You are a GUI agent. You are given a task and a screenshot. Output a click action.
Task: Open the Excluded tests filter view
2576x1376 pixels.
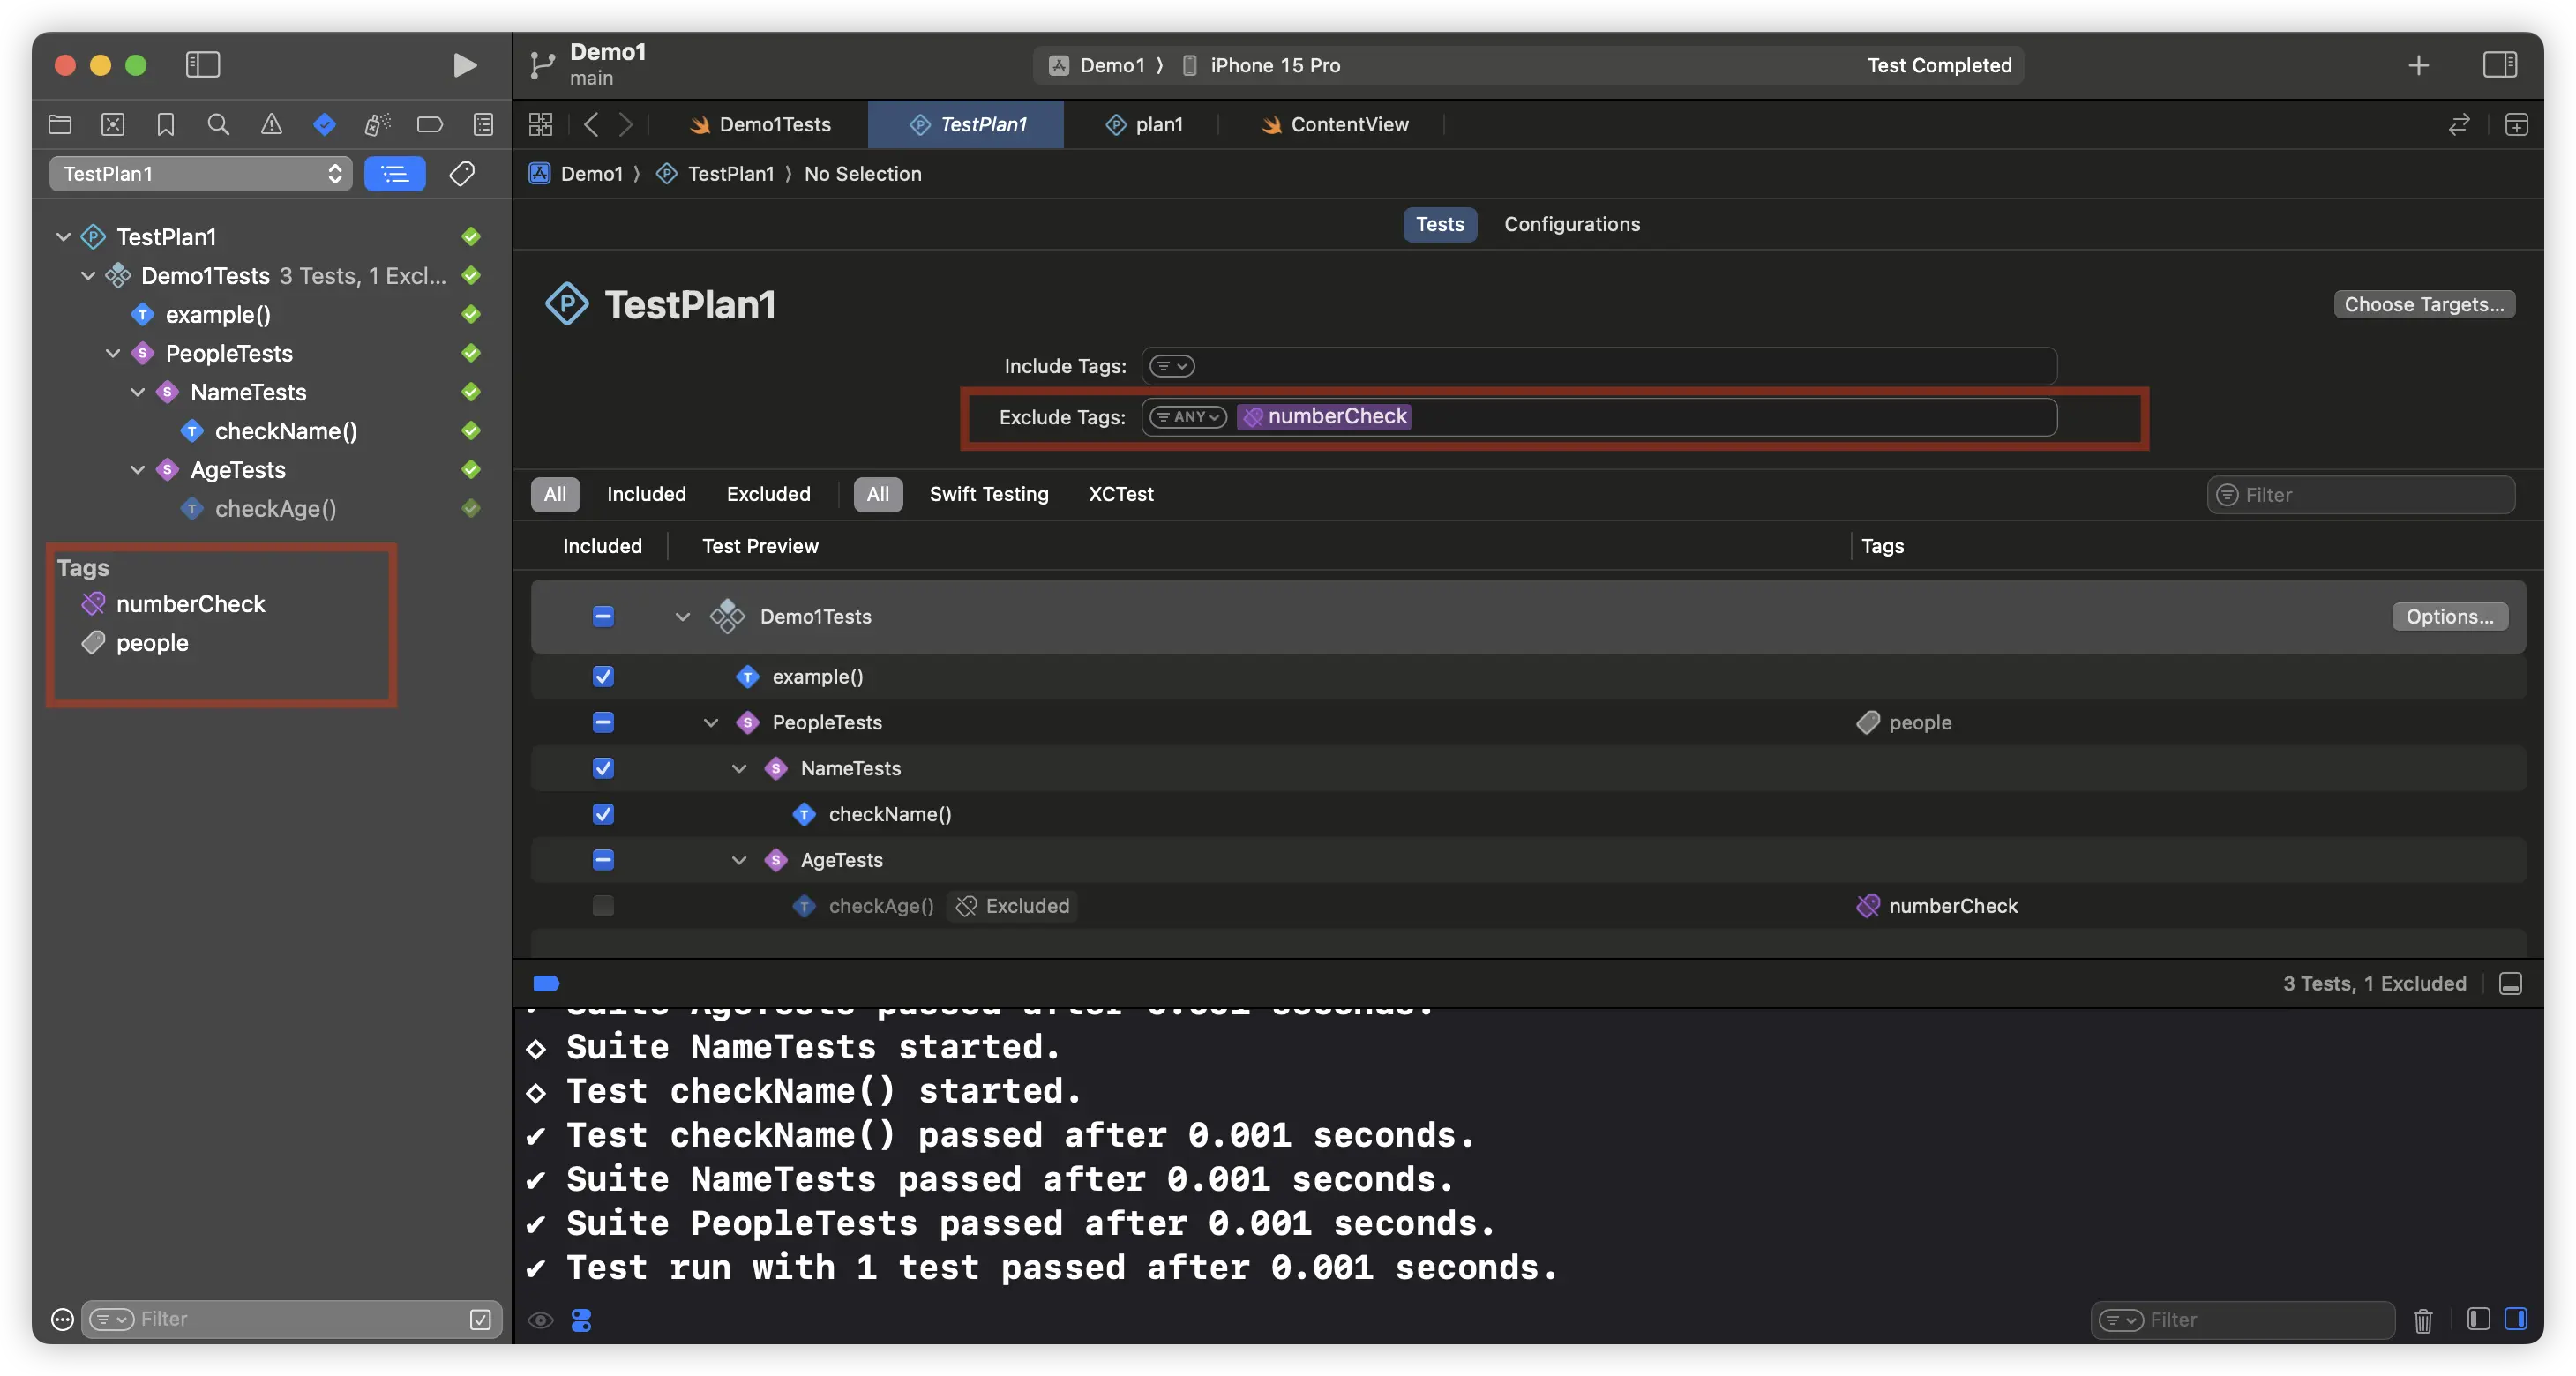coord(767,494)
